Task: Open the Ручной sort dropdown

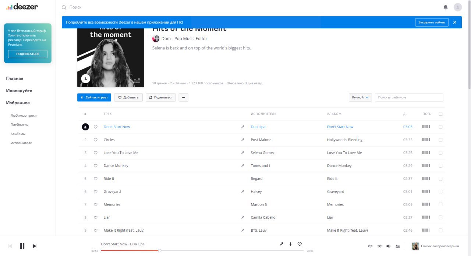Action: click(360, 97)
